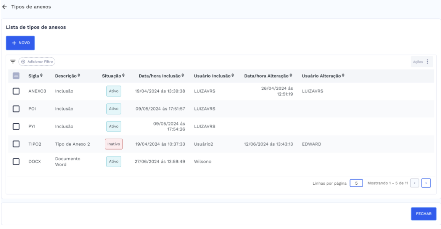This screenshot has width=441, height=229.
Task: Sort by Sigla column arrows
Action: pos(41,76)
